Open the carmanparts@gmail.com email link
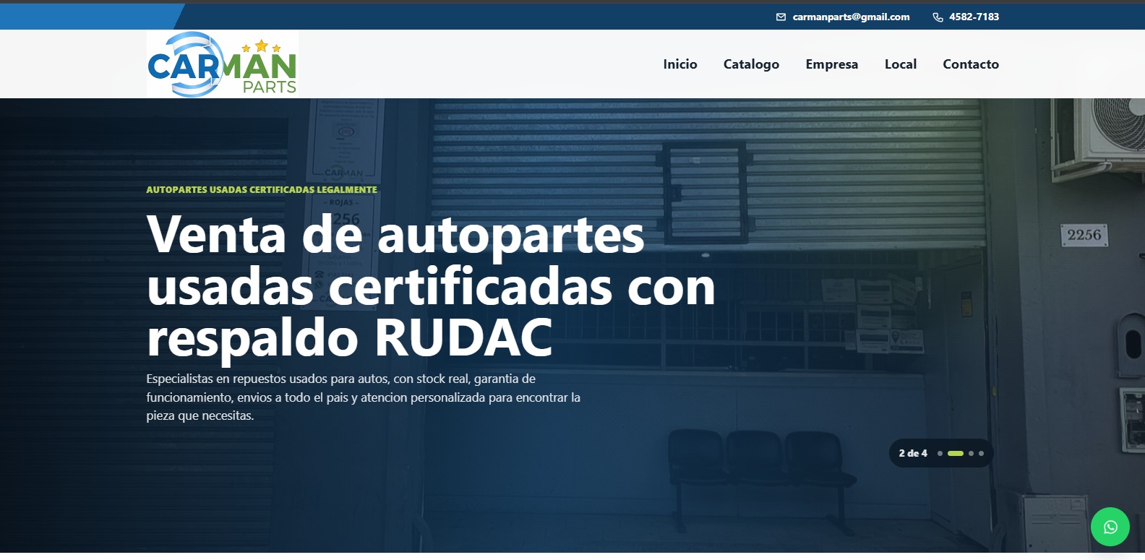 [851, 17]
